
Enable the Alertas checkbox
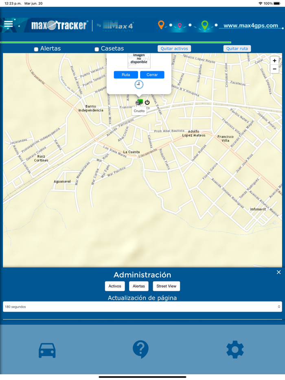[36, 49]
